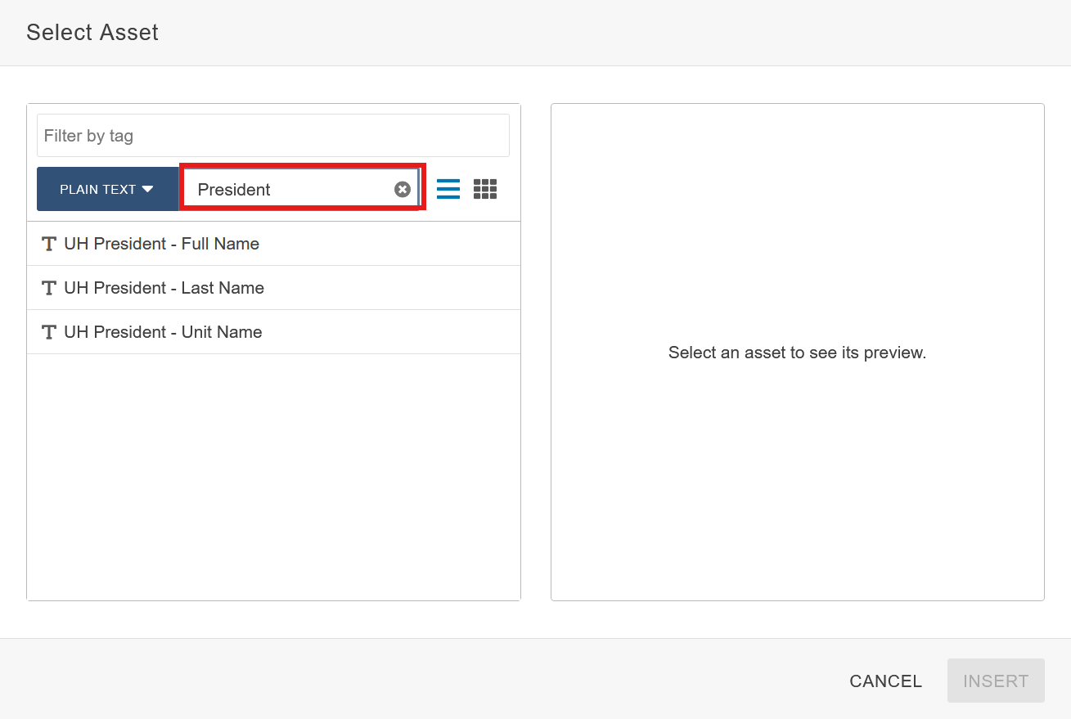Image resolution: width=1071 pixels, height=719 pixels.
Task: Click blank footer area left of CANCEL
Action: [409, 680]
